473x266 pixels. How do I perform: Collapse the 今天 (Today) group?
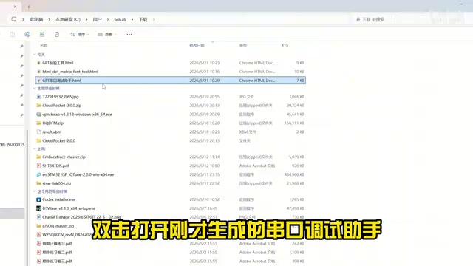point(35,55)
